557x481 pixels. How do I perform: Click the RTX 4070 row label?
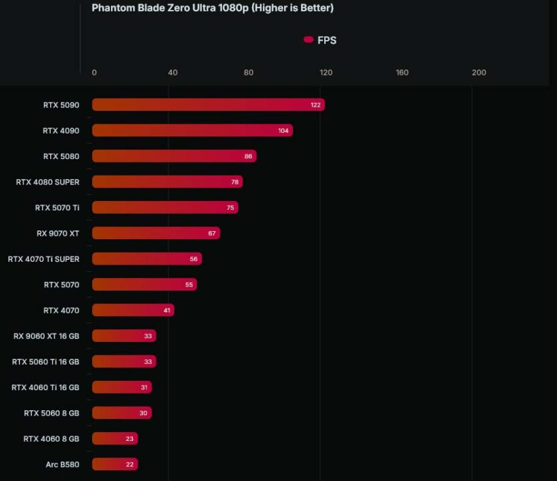click(61, 310)
